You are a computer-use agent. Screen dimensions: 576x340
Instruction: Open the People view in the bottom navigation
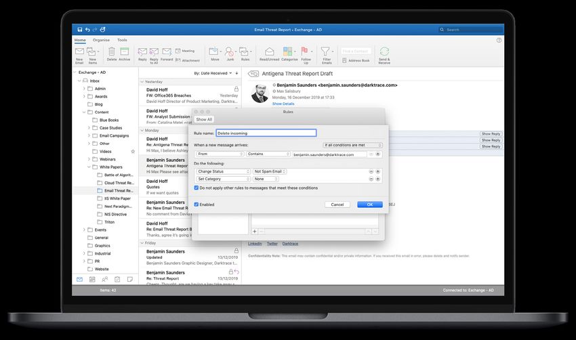pyautogui.click(x=104, y=280)
